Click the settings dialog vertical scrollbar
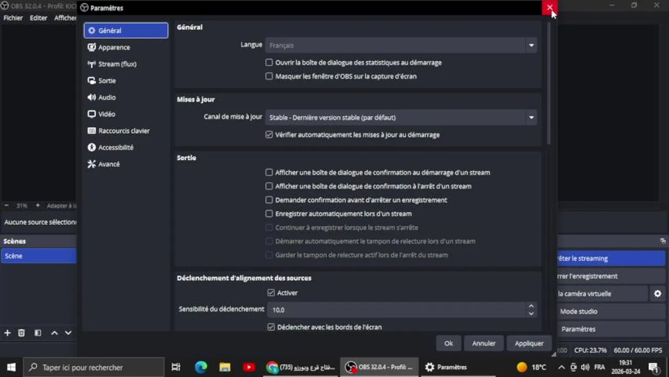Image resolution: width=669 pixels, height=377 pixels. point(549,84)
